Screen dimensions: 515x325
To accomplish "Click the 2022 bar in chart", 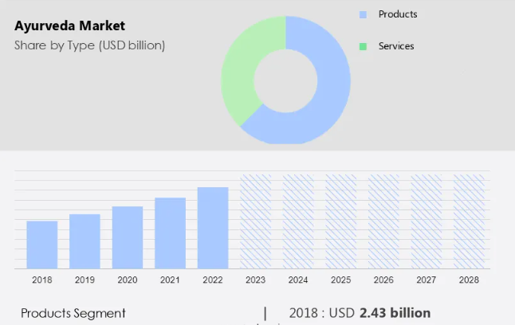I will [x=213, y=228].
